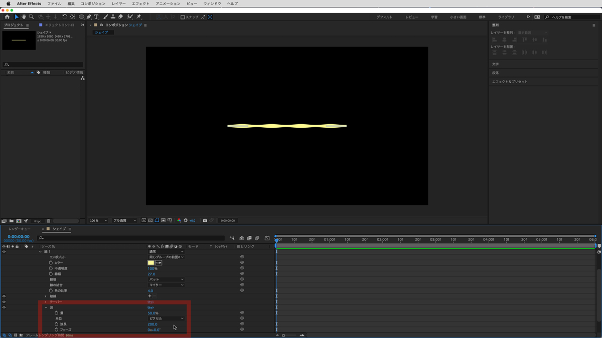
Task: Collapse the 波 property group
Action: tap(46, 307)
